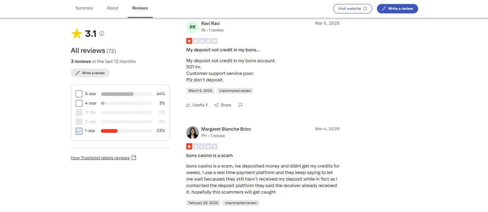
Task: Click Margaret's one-star rating image
Action: (x=202, y=147)
